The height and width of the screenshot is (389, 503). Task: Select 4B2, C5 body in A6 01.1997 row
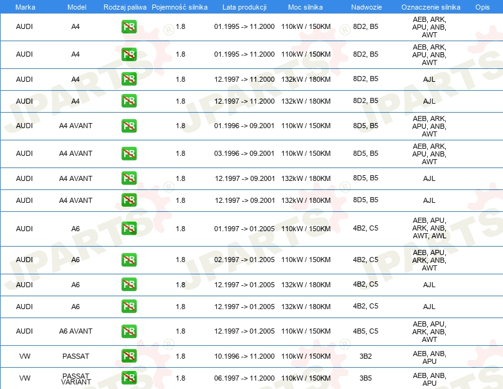(x=365, y=228)
